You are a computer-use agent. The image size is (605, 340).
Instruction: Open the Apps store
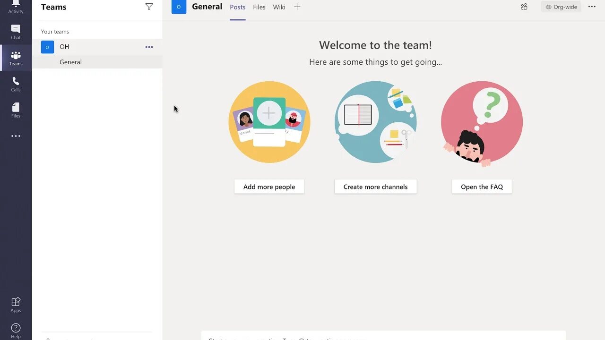pos(16,305)
